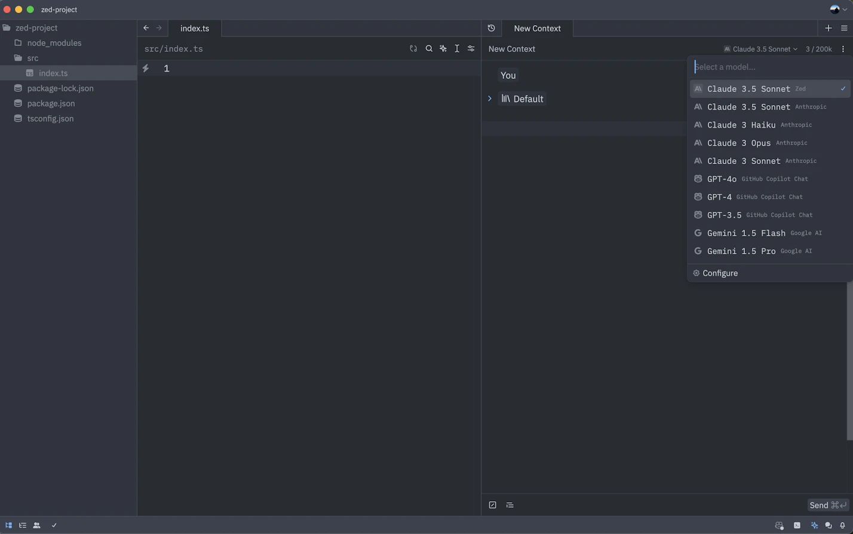Select Claude 3 Opus from model list

pyautogui.click(x=739, y=143)
